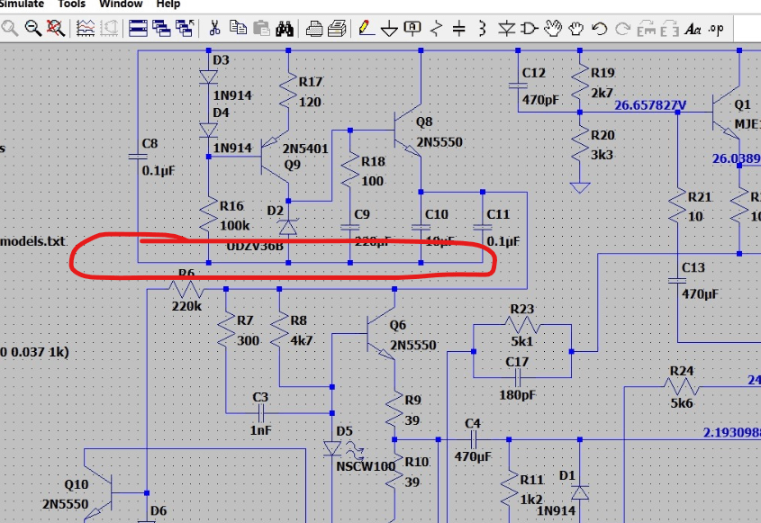
Task: Select the Copy tool
Action: 238,29
